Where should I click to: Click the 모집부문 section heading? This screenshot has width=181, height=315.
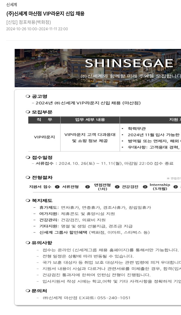pyautogui.click(x=42, y=112)
